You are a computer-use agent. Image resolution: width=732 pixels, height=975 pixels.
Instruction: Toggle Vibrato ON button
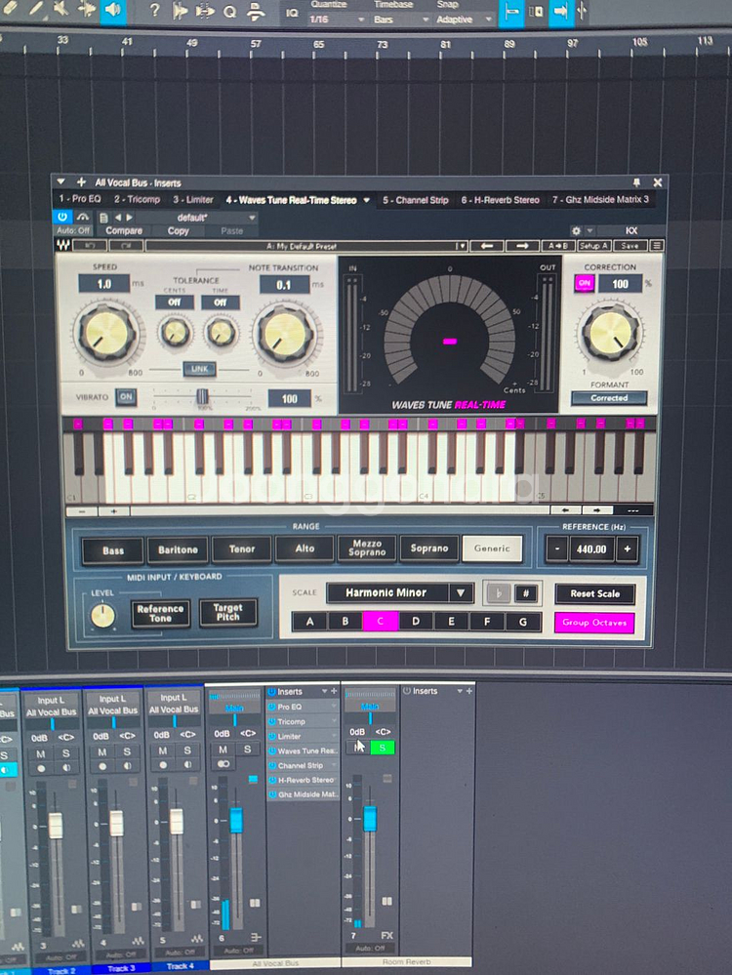(x=126, y=396)
